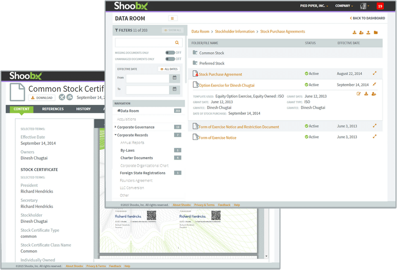Screen dimensions: 397x270
Task: Select Founders Agreement in navigation
Action: pos(136,181)
